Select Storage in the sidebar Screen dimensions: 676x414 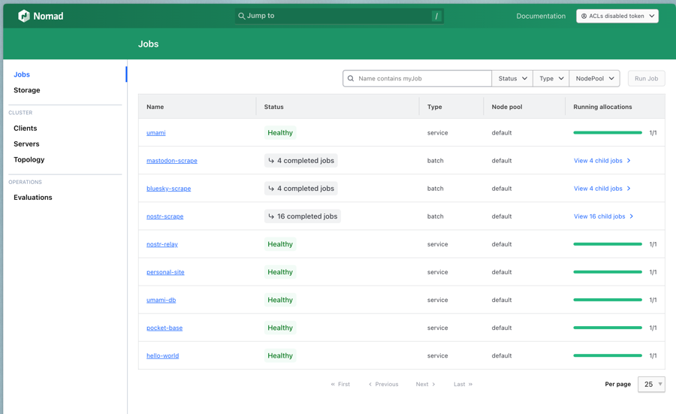coord(27,90)
